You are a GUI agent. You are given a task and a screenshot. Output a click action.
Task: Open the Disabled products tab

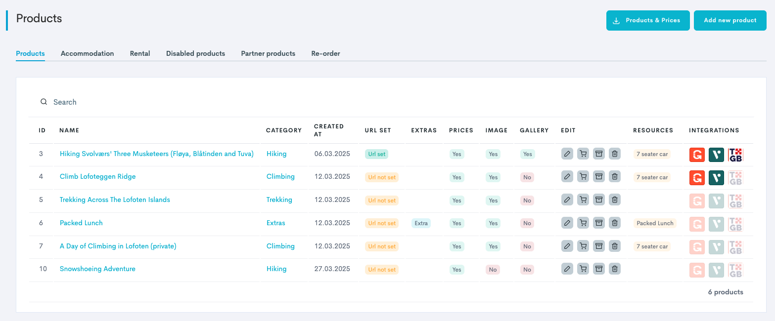tap(195, 53)
